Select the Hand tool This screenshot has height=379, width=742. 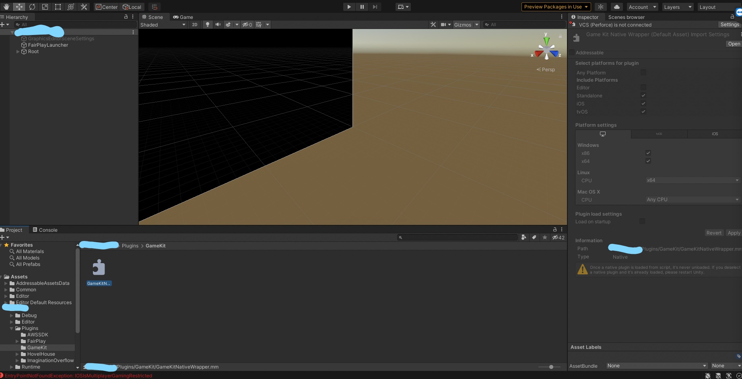(6, 7)
